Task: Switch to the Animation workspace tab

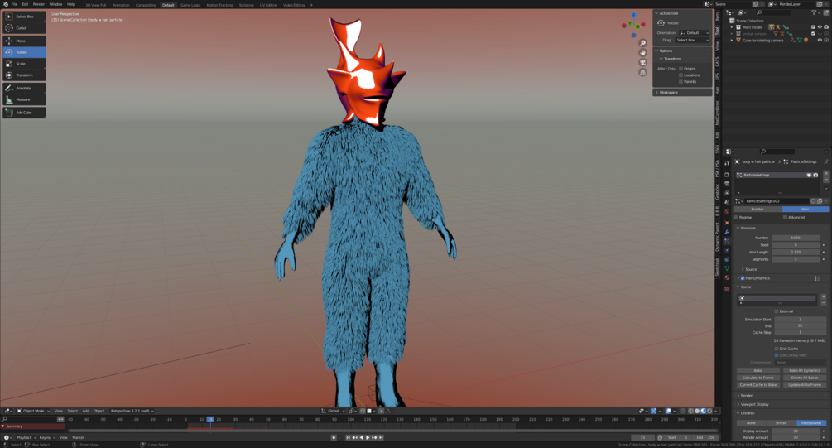Action: [121, 5]
